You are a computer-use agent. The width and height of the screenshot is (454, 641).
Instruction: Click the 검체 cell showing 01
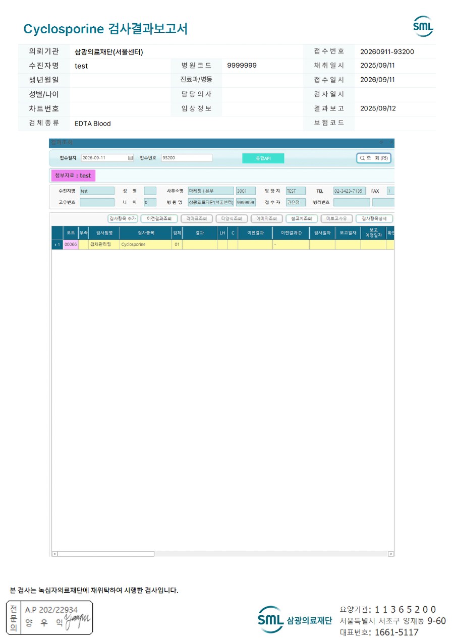pyautogui.click(x=177, y=245)
